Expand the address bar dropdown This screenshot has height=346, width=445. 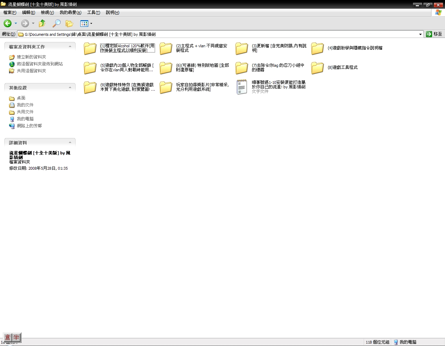(x=420, y=34)
